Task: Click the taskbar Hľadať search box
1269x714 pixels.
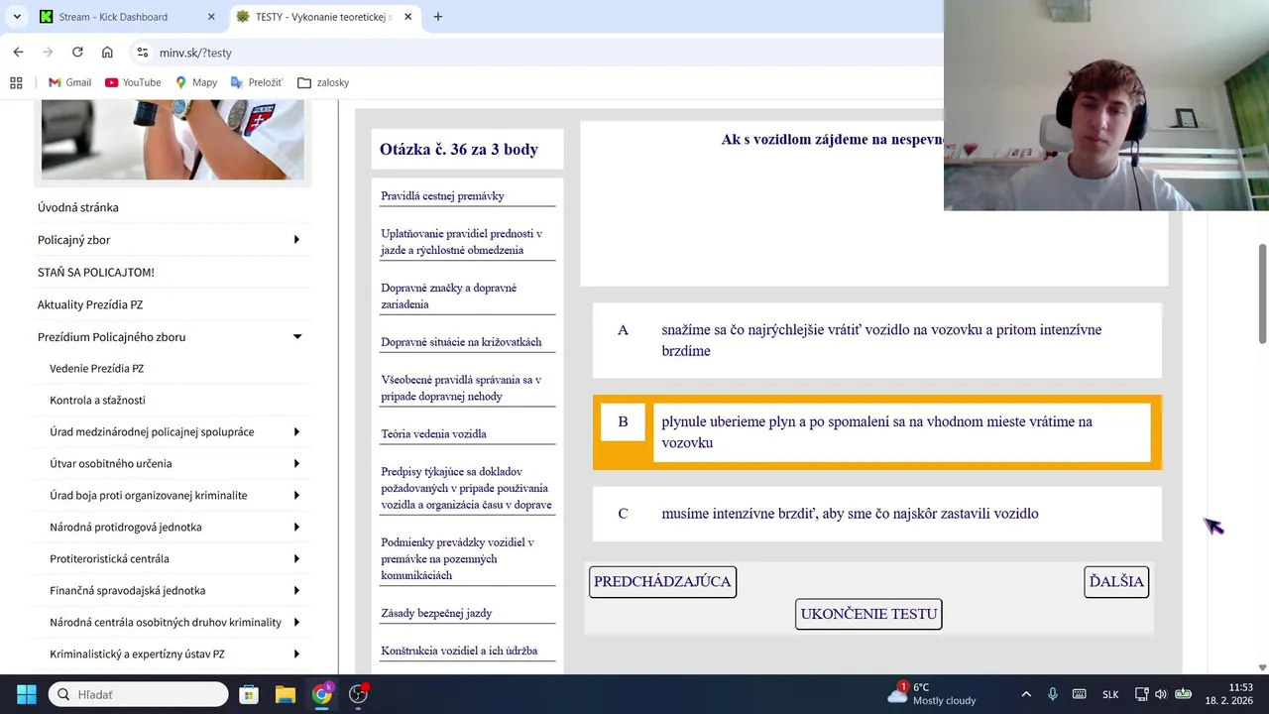Action: coord(139,694)
